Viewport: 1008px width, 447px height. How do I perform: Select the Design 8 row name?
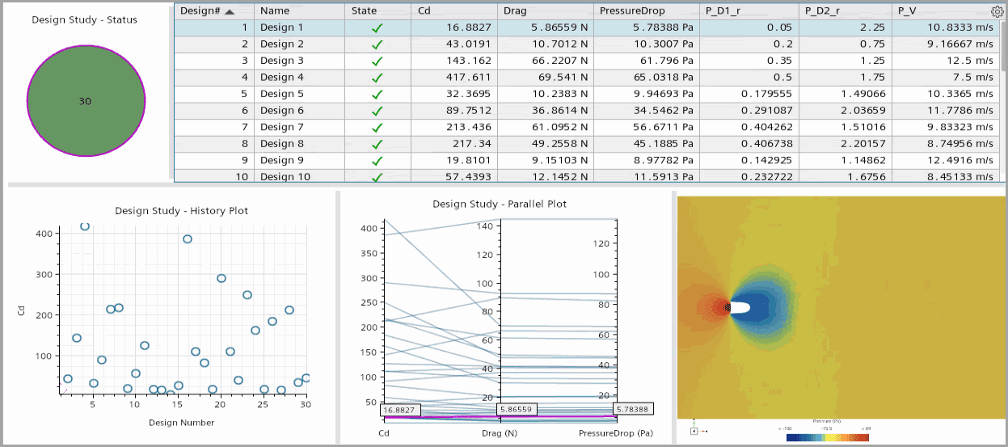282,144
